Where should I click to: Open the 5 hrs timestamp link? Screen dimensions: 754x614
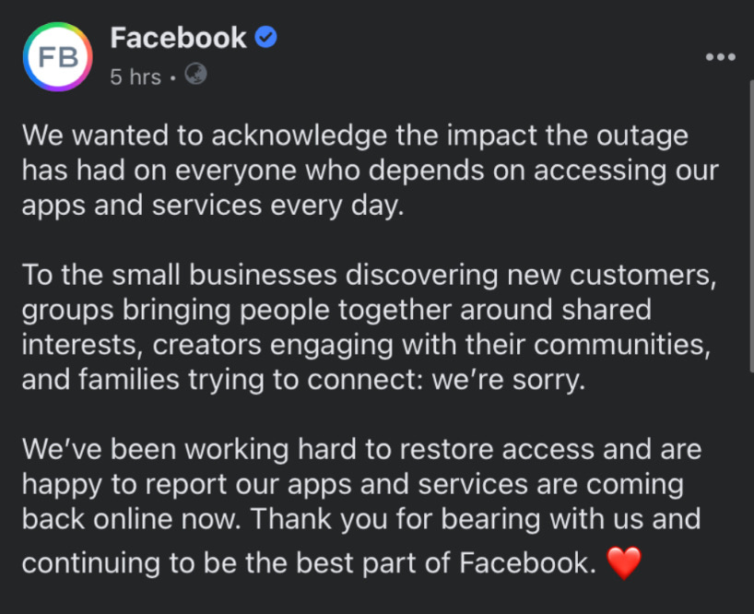pos(135,77)
